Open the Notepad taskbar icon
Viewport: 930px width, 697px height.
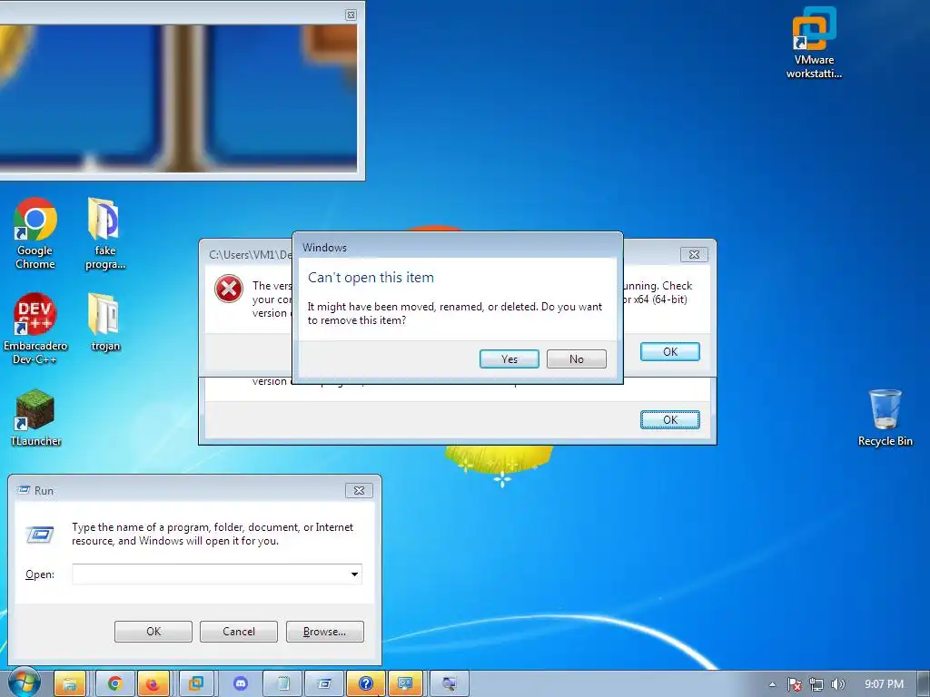pyautogui.click(x=283, y=683)
